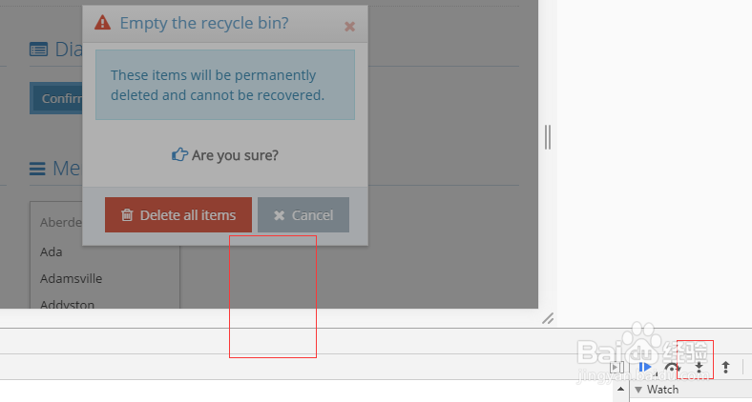Viewport: 752px width, 402px height.
Task: Click the viewport resize corner handle
Action: pyautogui.click(x=548, y=318)
